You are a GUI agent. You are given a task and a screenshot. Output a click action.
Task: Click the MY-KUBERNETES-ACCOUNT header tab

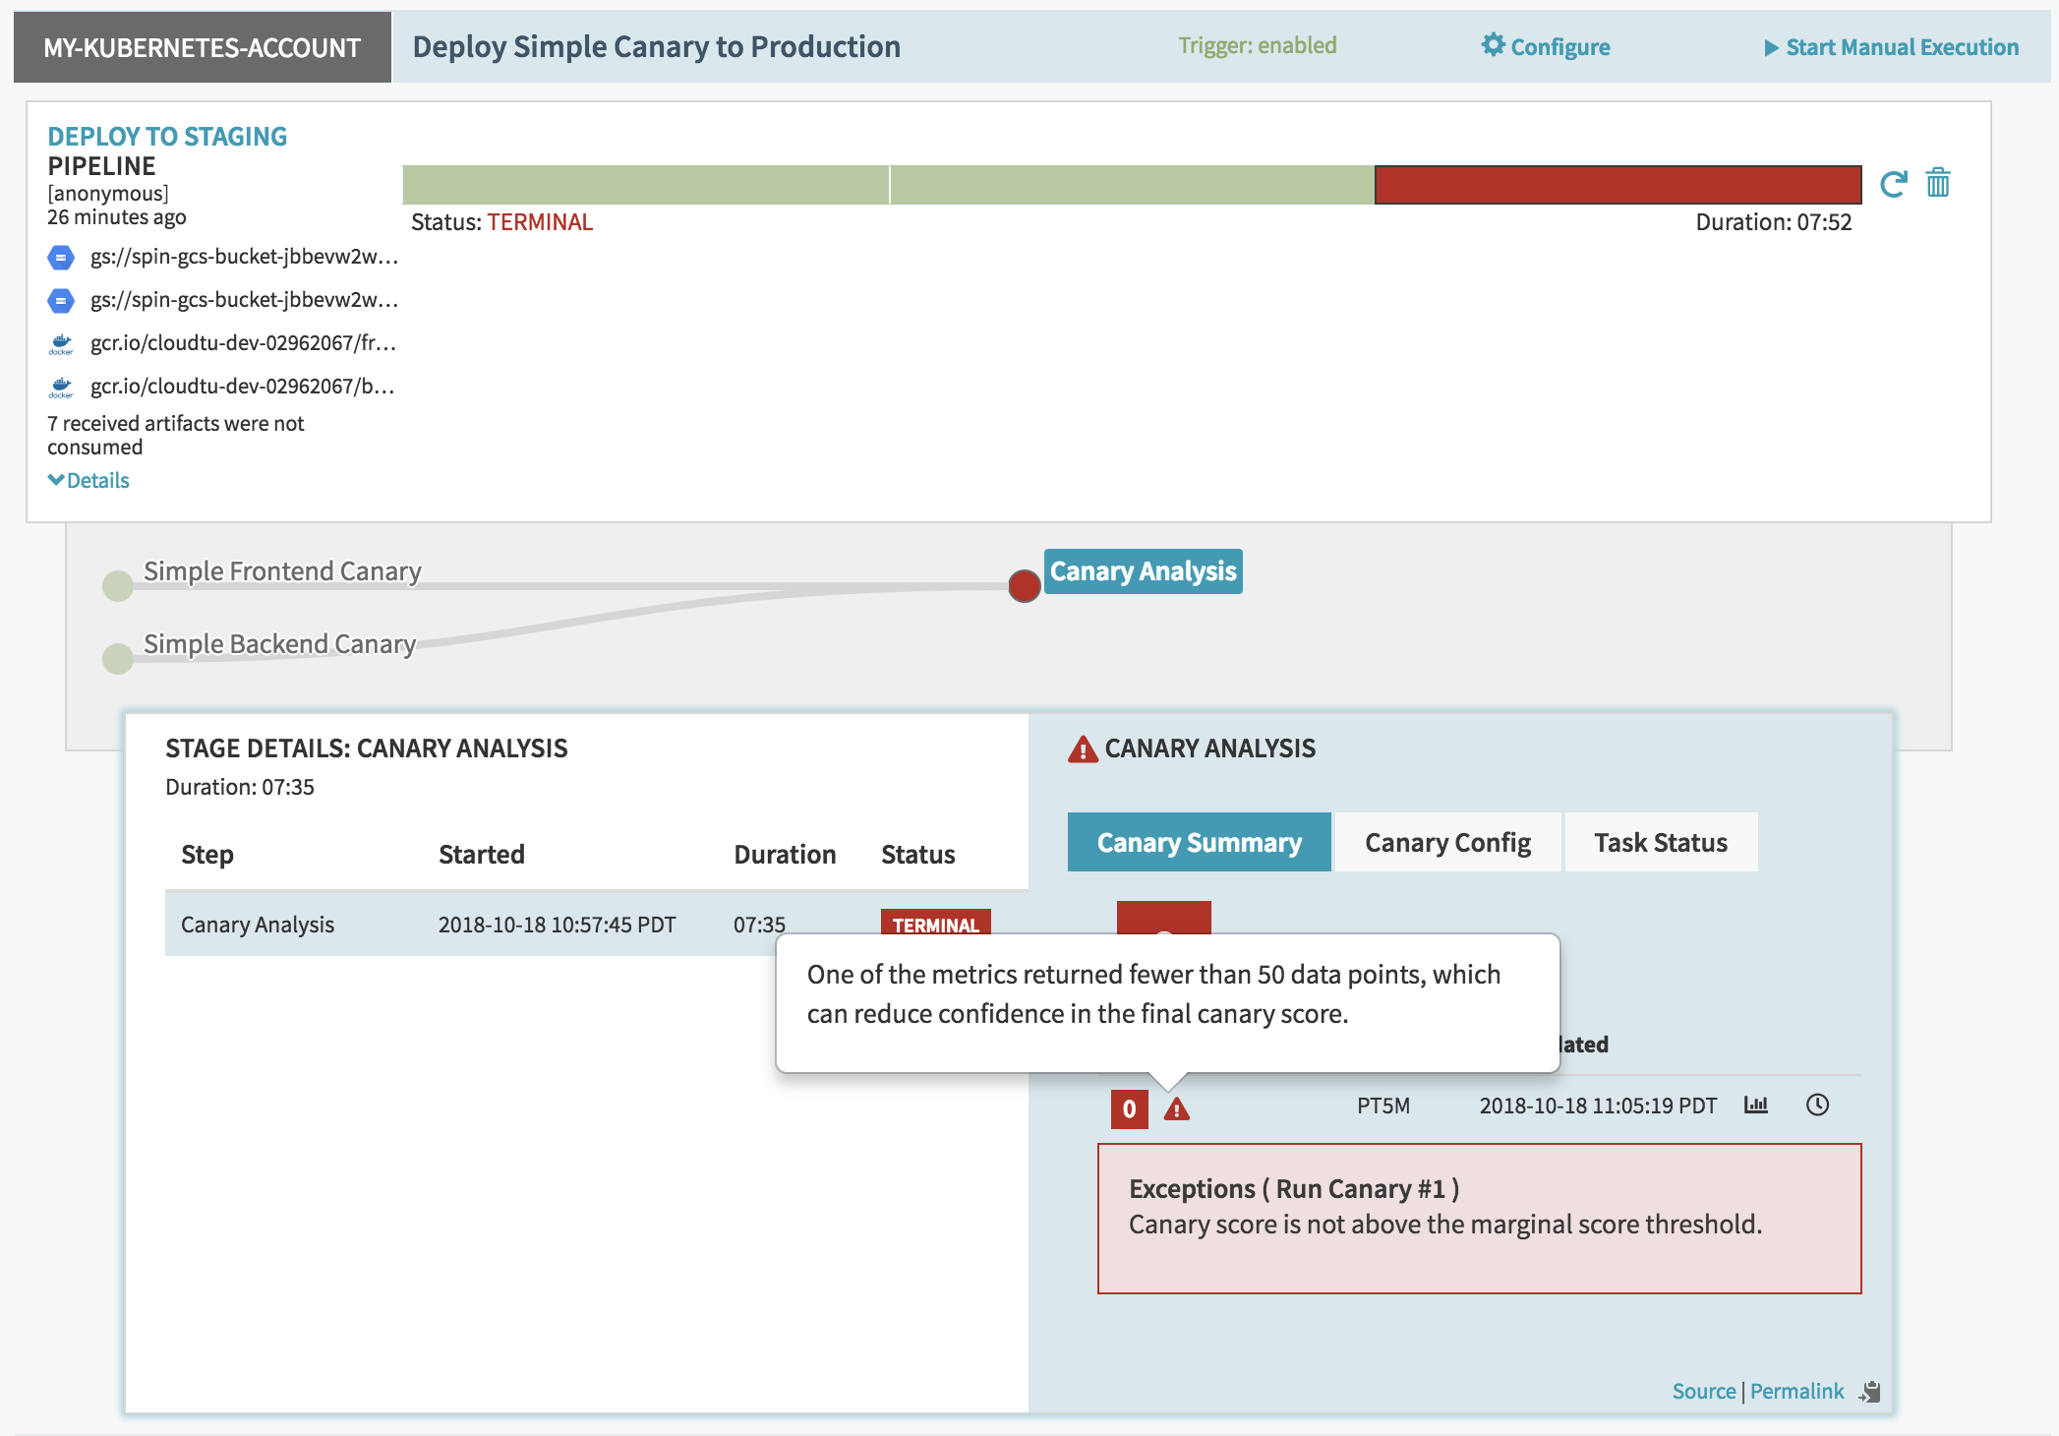coord(203,47)
